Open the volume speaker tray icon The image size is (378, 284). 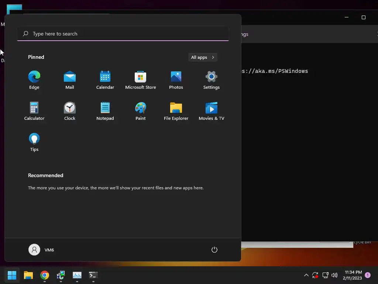point(334,275)
